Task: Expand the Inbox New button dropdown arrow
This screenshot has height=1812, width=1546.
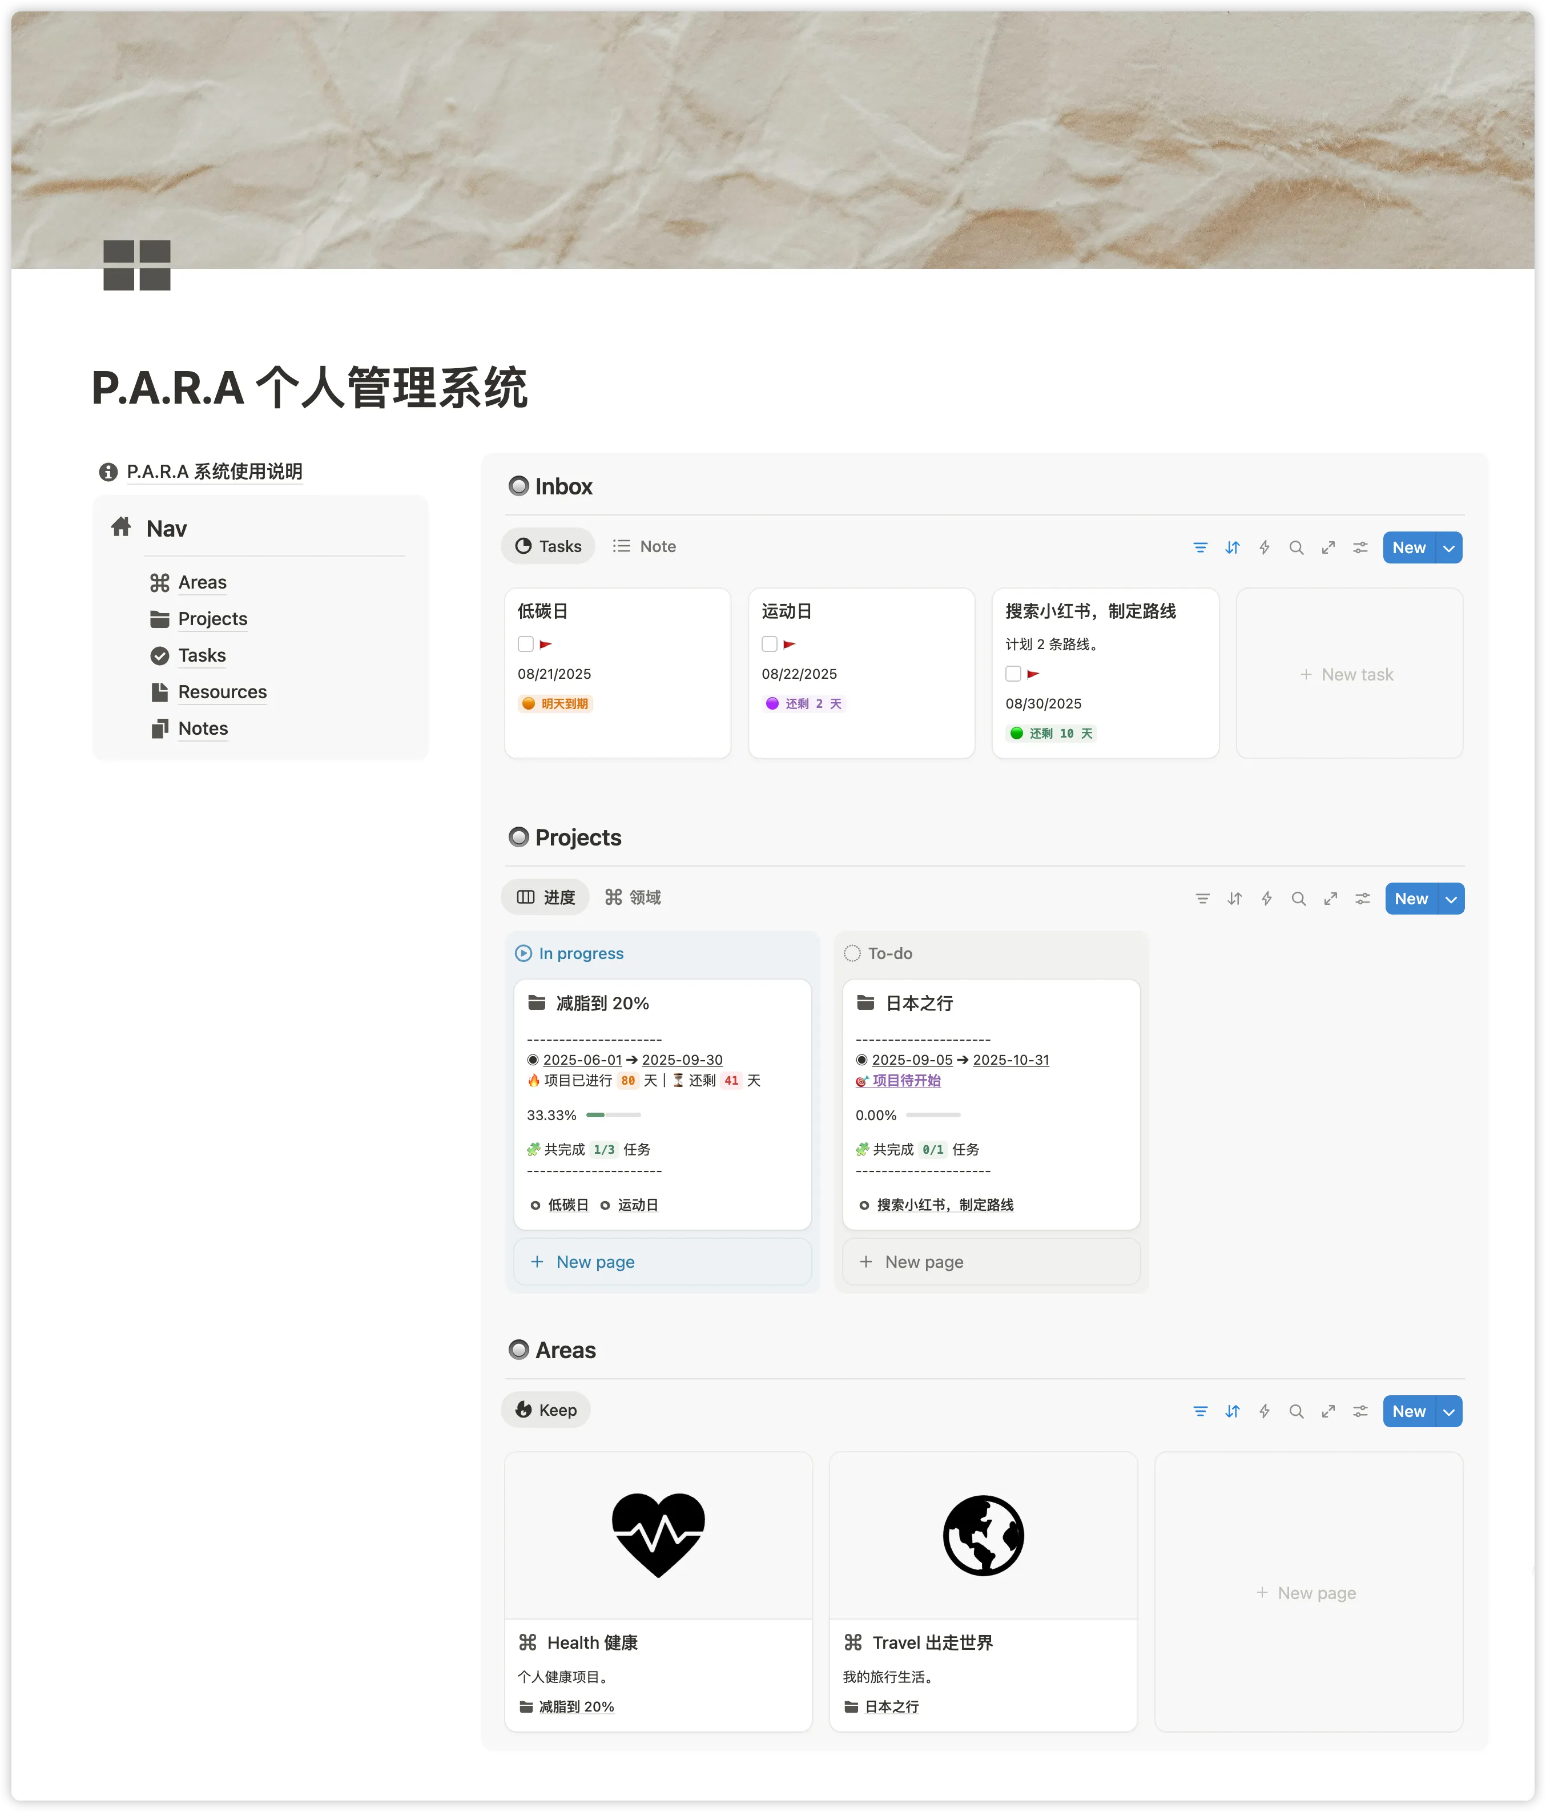Action: click(x=1449, y=548)
